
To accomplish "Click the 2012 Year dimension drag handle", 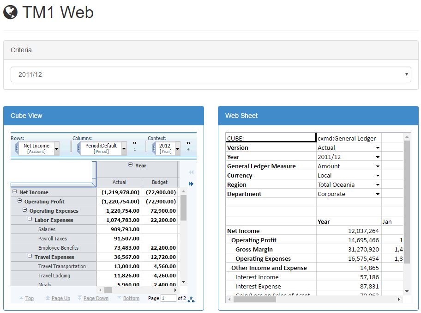I will coord(154,148).
